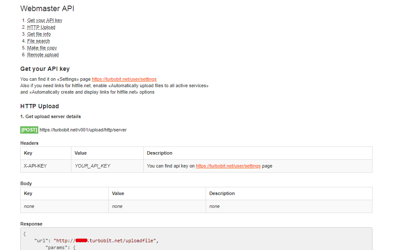Open settings URL in Headers table description
Viewport: 410px width, 250px height.
click(228, 166)
